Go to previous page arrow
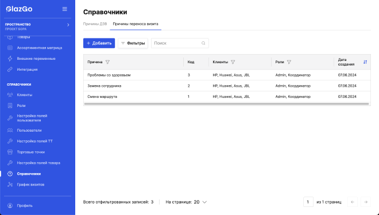The image size is (379, 215). [353, 202]
